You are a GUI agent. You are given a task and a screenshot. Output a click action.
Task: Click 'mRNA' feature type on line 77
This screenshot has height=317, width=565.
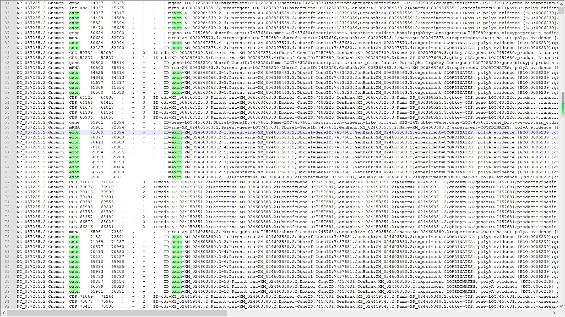click(74, 232)
